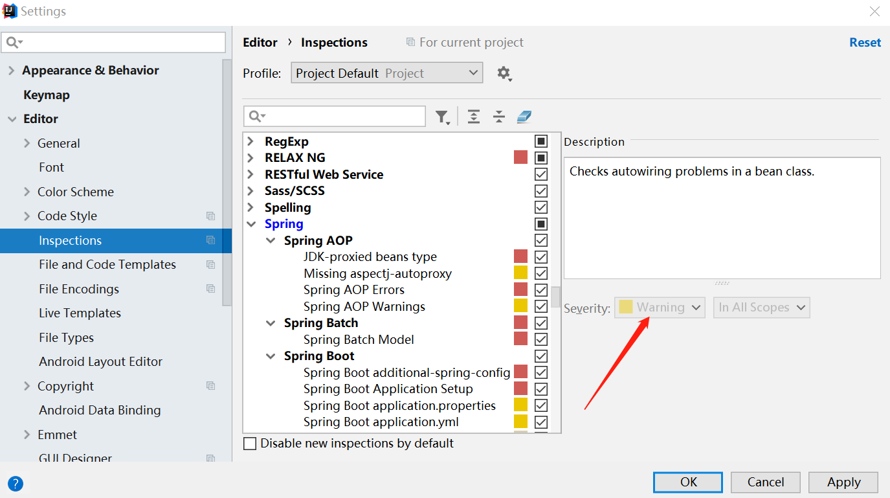Open the help question mark icon
The width and height of the screenshot is (890, 498).
tap(16, 483)
